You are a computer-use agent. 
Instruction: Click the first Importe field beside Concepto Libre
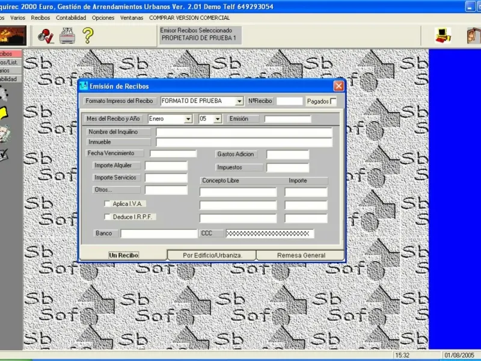[306, 192]
